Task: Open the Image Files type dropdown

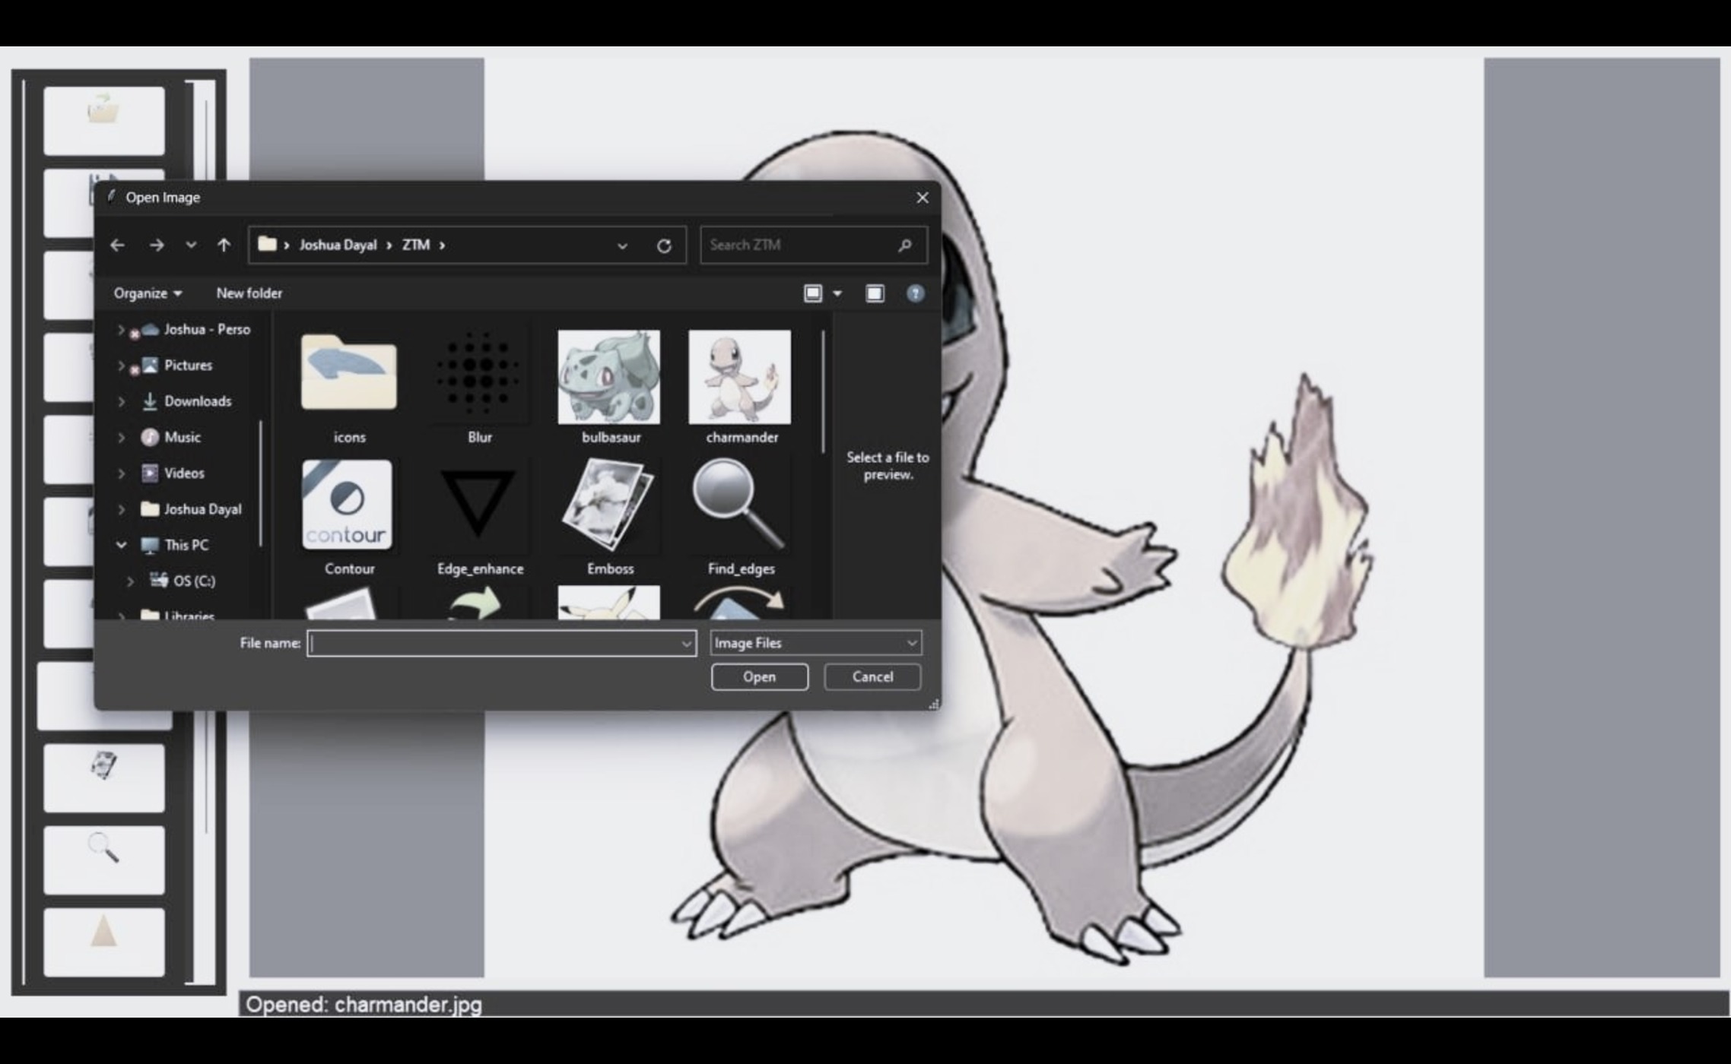Action: 816,643
